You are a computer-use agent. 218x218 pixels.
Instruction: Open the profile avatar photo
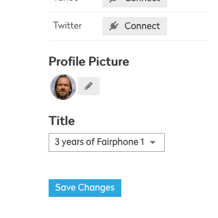pyautogui.click(x=63, y=87)
